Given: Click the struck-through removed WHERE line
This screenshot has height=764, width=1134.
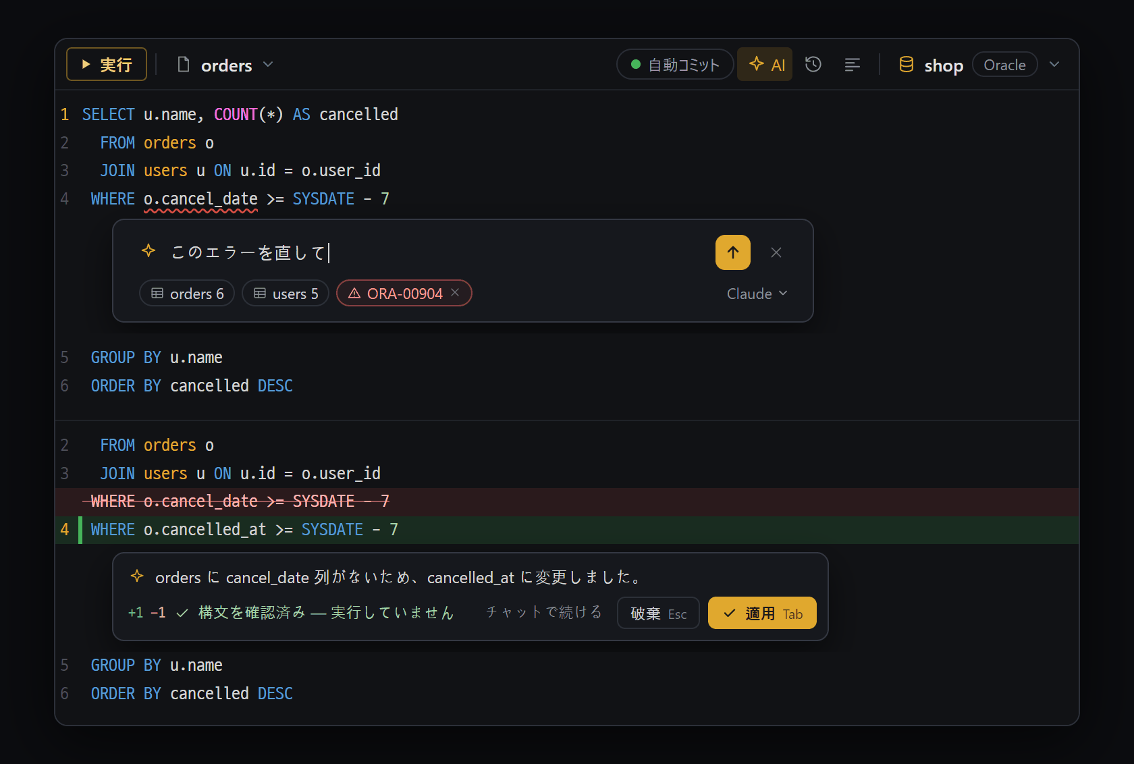Looking at the screenshot, I should (567, 501).
